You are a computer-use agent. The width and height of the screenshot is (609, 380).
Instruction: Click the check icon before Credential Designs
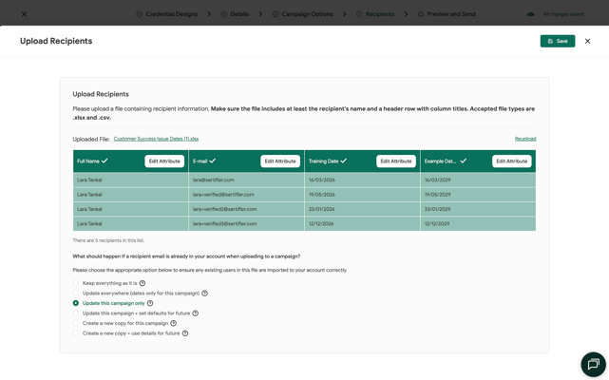pos(139,14)
